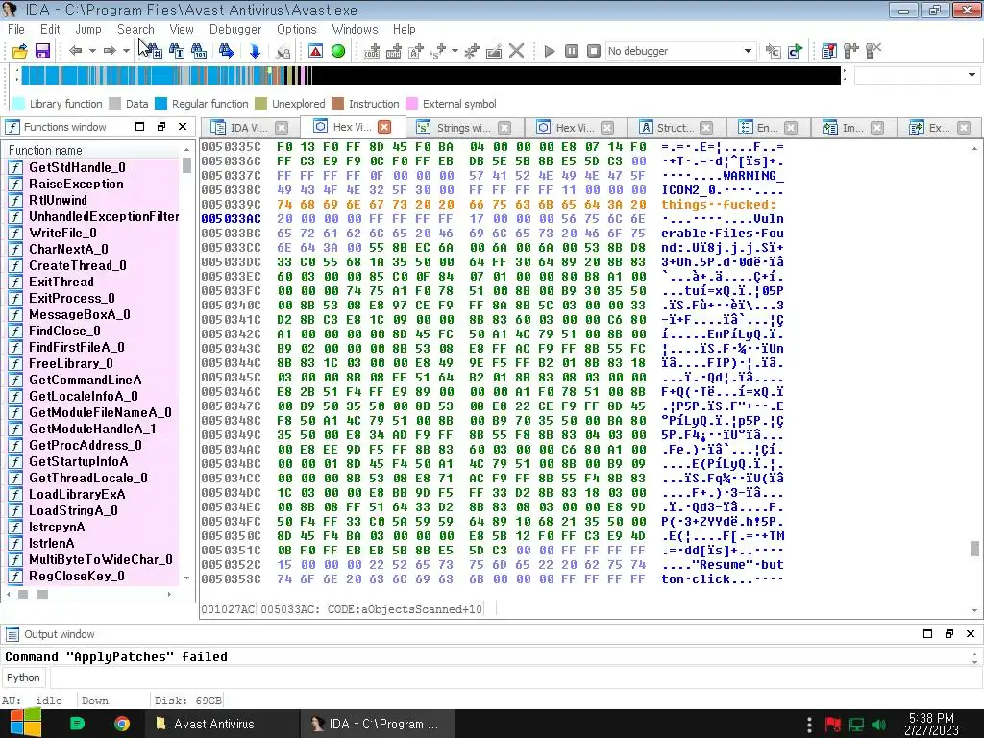Go back with the left arrow icon
The width and height of the screenshot is (984, 738).
(75, 51)
